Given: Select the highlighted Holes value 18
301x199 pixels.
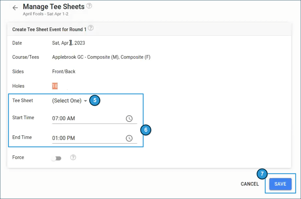Looking at the screenshot, I should point(54,86).
